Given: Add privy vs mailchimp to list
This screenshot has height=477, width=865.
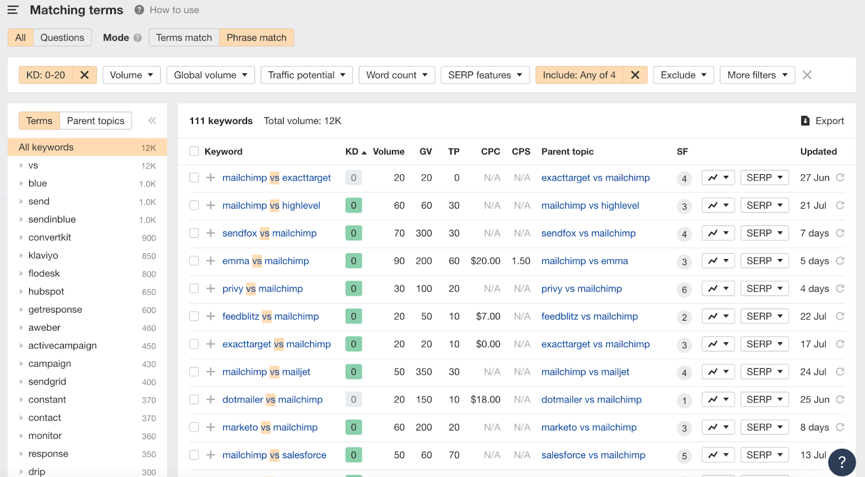Looking at the screenshot, I should point(211,289).
